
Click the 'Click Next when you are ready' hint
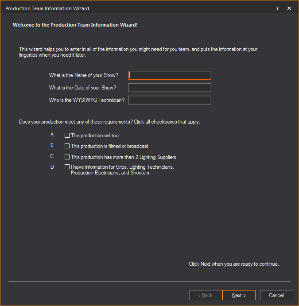[233, 264]
